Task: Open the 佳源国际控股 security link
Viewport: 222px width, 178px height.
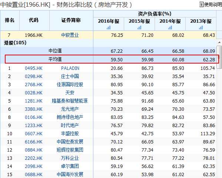Action: pos(70,85)
